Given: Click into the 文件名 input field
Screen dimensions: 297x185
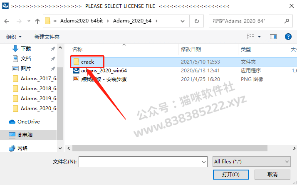Looking at the screenshot, I should point(143,162).
